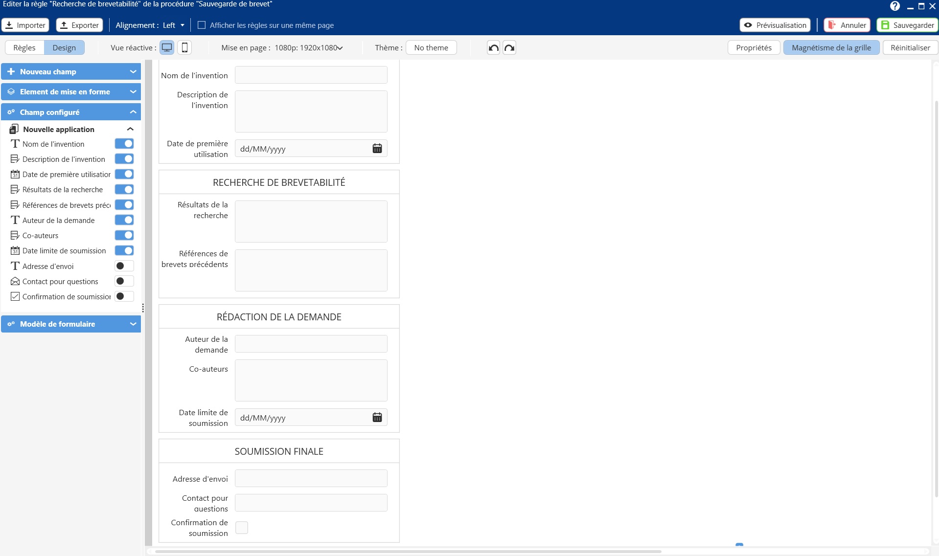
Task: Expand the Nouveau champ section
Action: [71, 71]
